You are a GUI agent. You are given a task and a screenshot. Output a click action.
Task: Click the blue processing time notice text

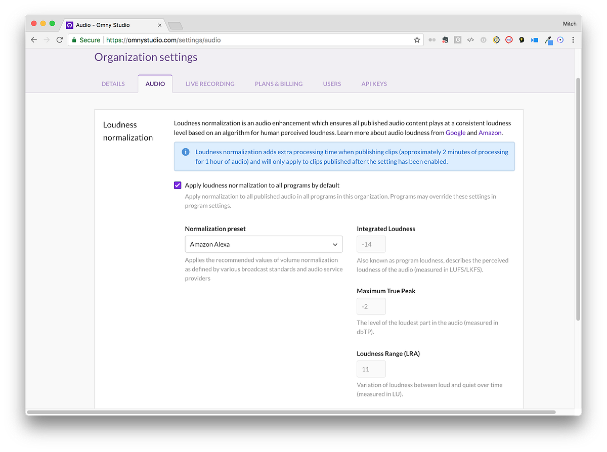tap(352, 157)
